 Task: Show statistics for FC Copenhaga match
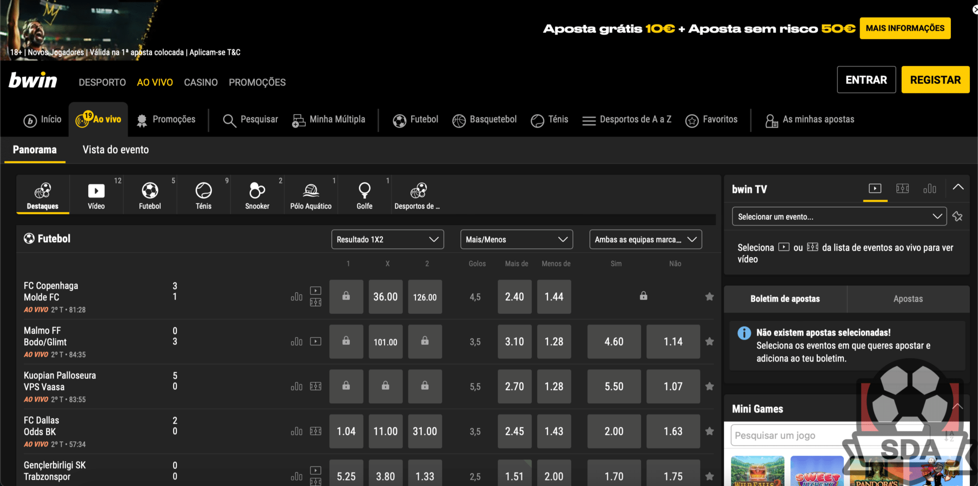(x=296, y=297)
